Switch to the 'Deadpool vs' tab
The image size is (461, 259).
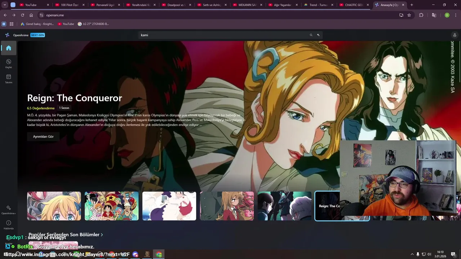pyautogui.click(x=176, y=5)
